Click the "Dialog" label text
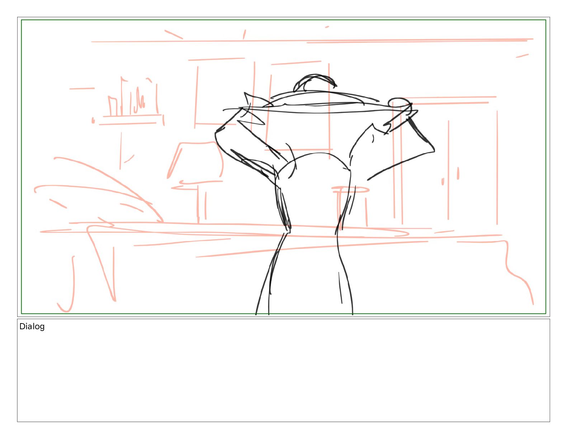Screen dimensions: 568x439 (x=32, y=327)
